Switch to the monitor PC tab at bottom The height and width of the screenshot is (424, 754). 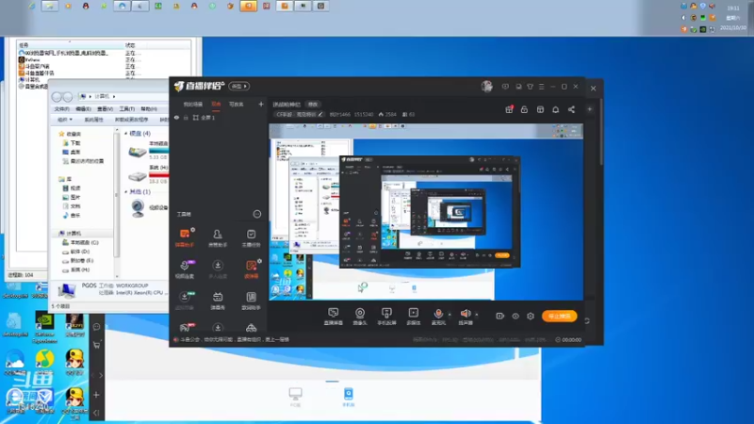[295, 397]
